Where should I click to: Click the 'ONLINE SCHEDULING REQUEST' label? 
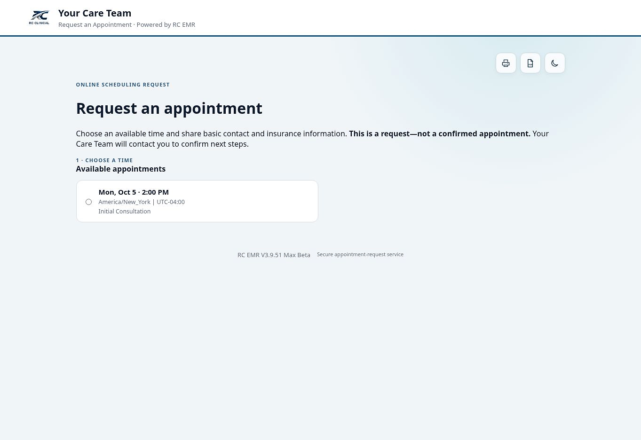pyautogui.click(x=123, y=85)
